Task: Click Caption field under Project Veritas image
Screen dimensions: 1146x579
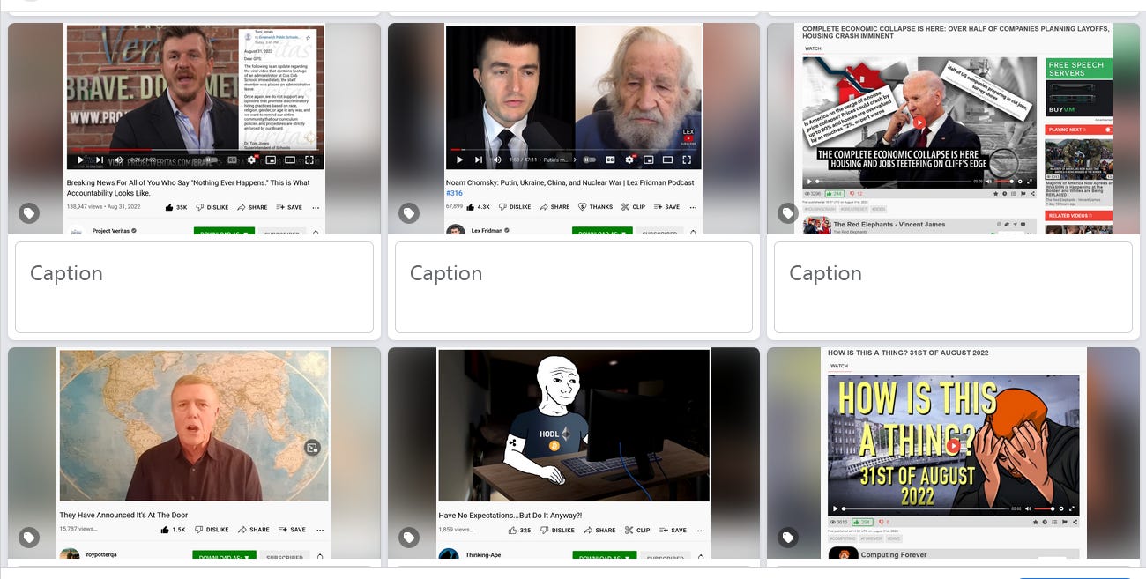Action: click(x=194, y=287)
